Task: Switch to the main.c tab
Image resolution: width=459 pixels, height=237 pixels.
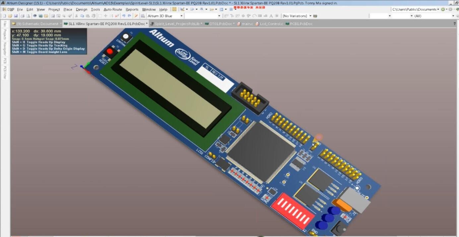Action: (245, 24)
